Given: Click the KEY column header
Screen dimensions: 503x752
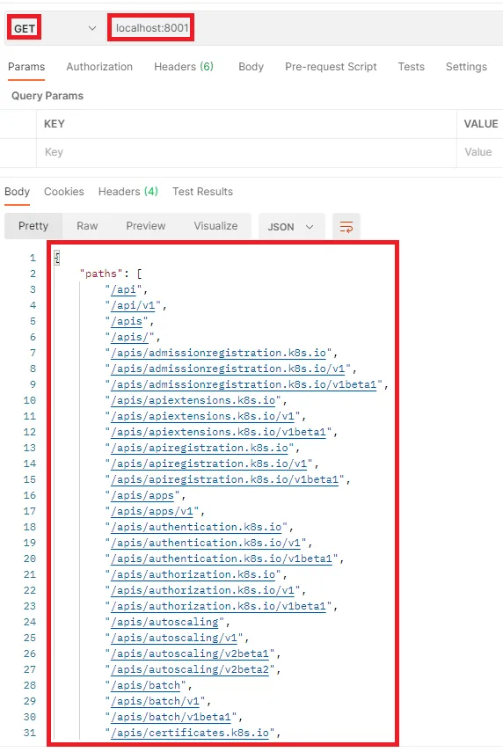Looking at the screenshot, I should [55, 124].
